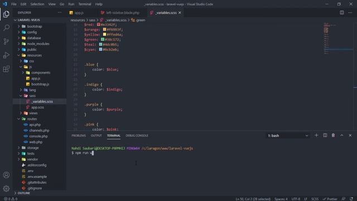Change the SCSS language mode
Viewport: 357px width, 201px height.
315,199
